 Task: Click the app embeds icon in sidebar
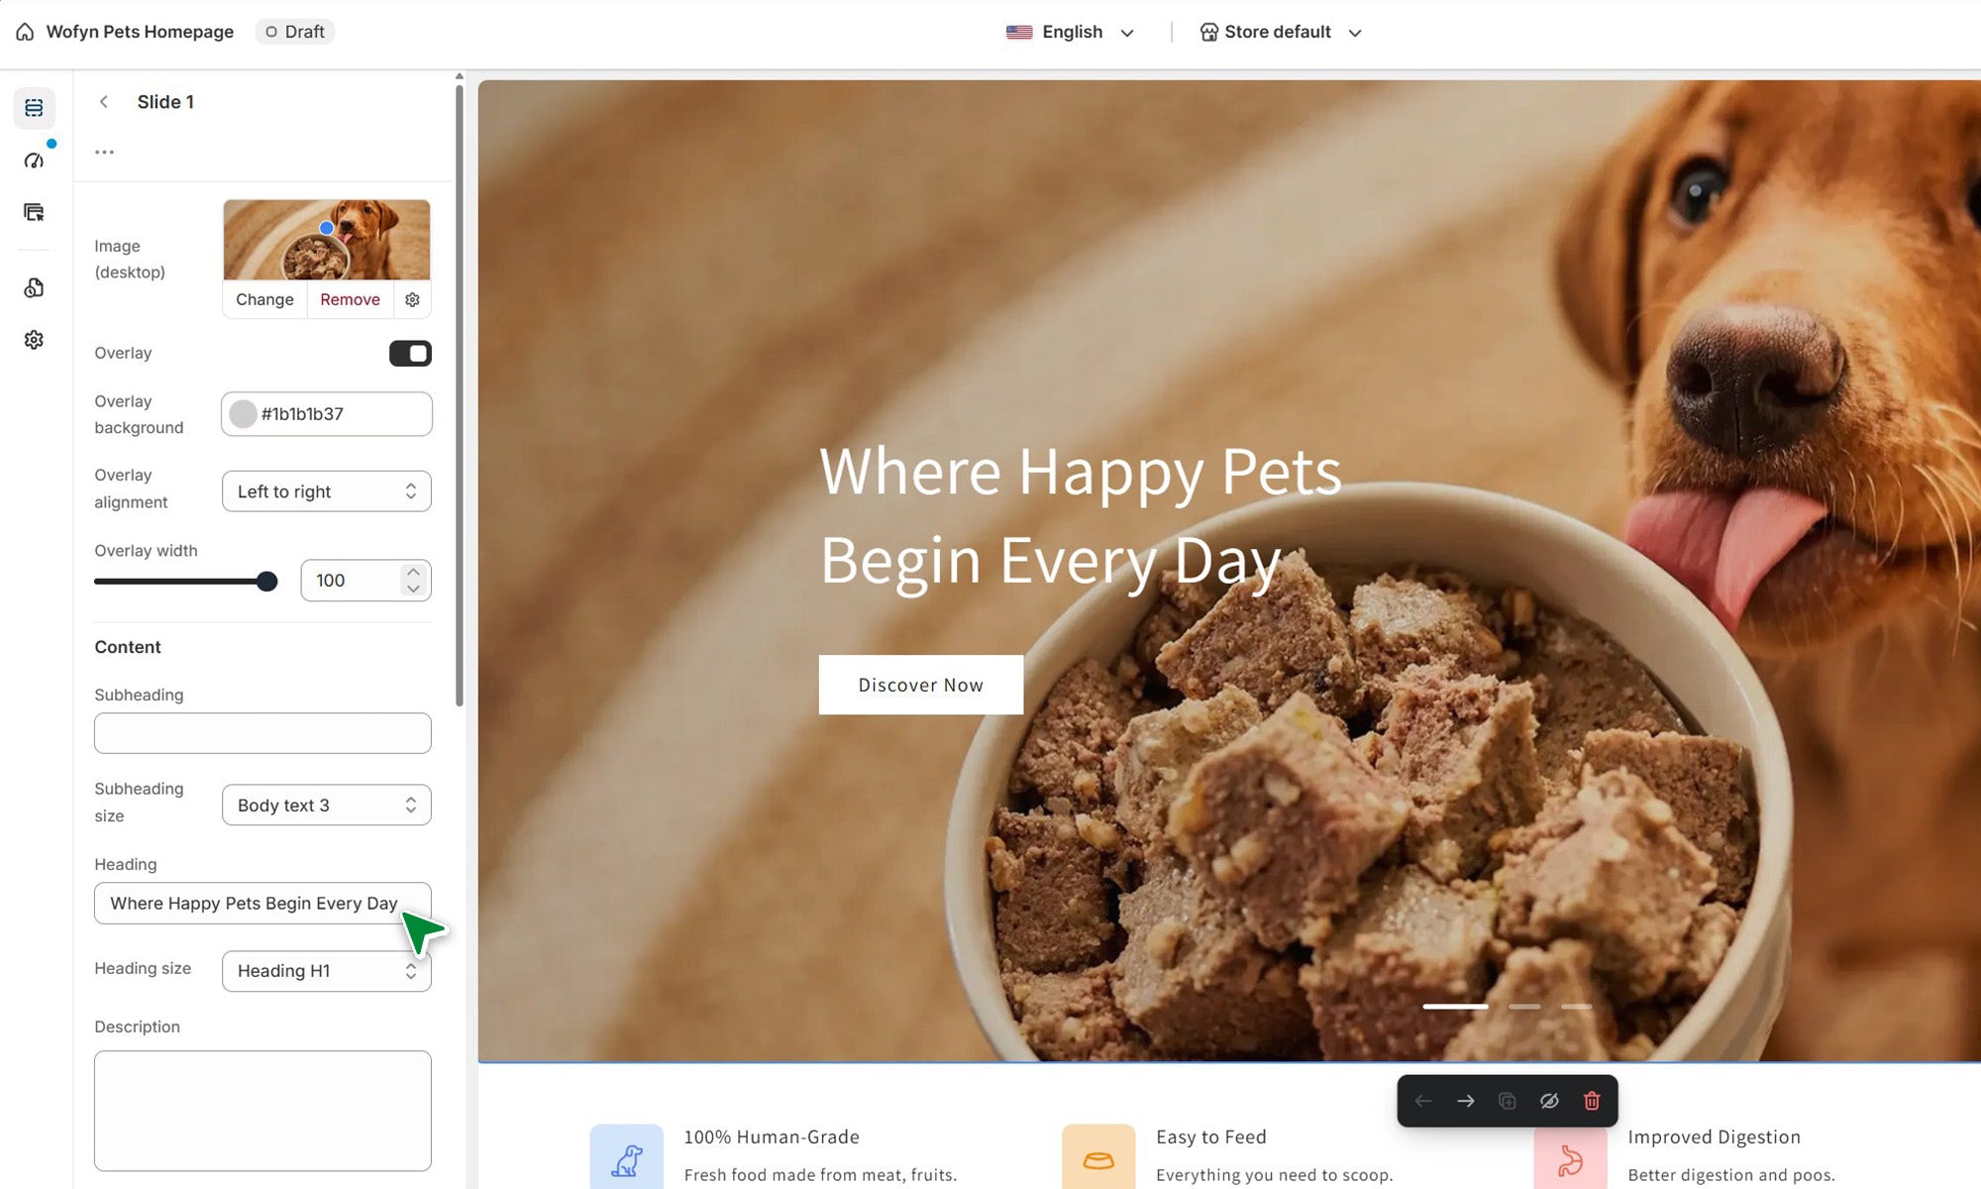(x=34, y=287)
